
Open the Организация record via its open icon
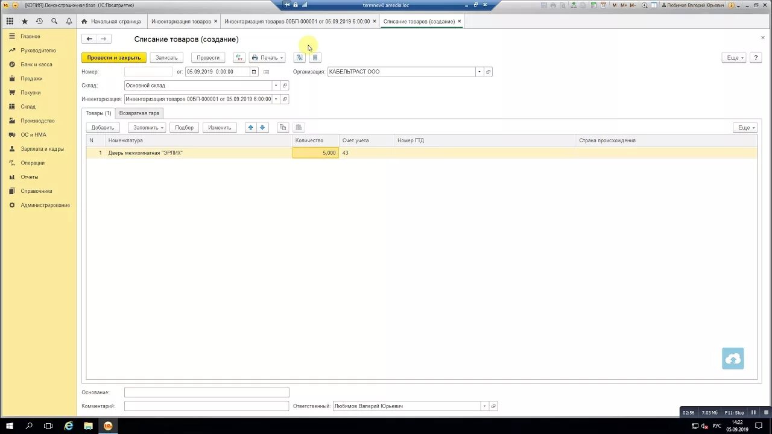(x=489, y=72)
